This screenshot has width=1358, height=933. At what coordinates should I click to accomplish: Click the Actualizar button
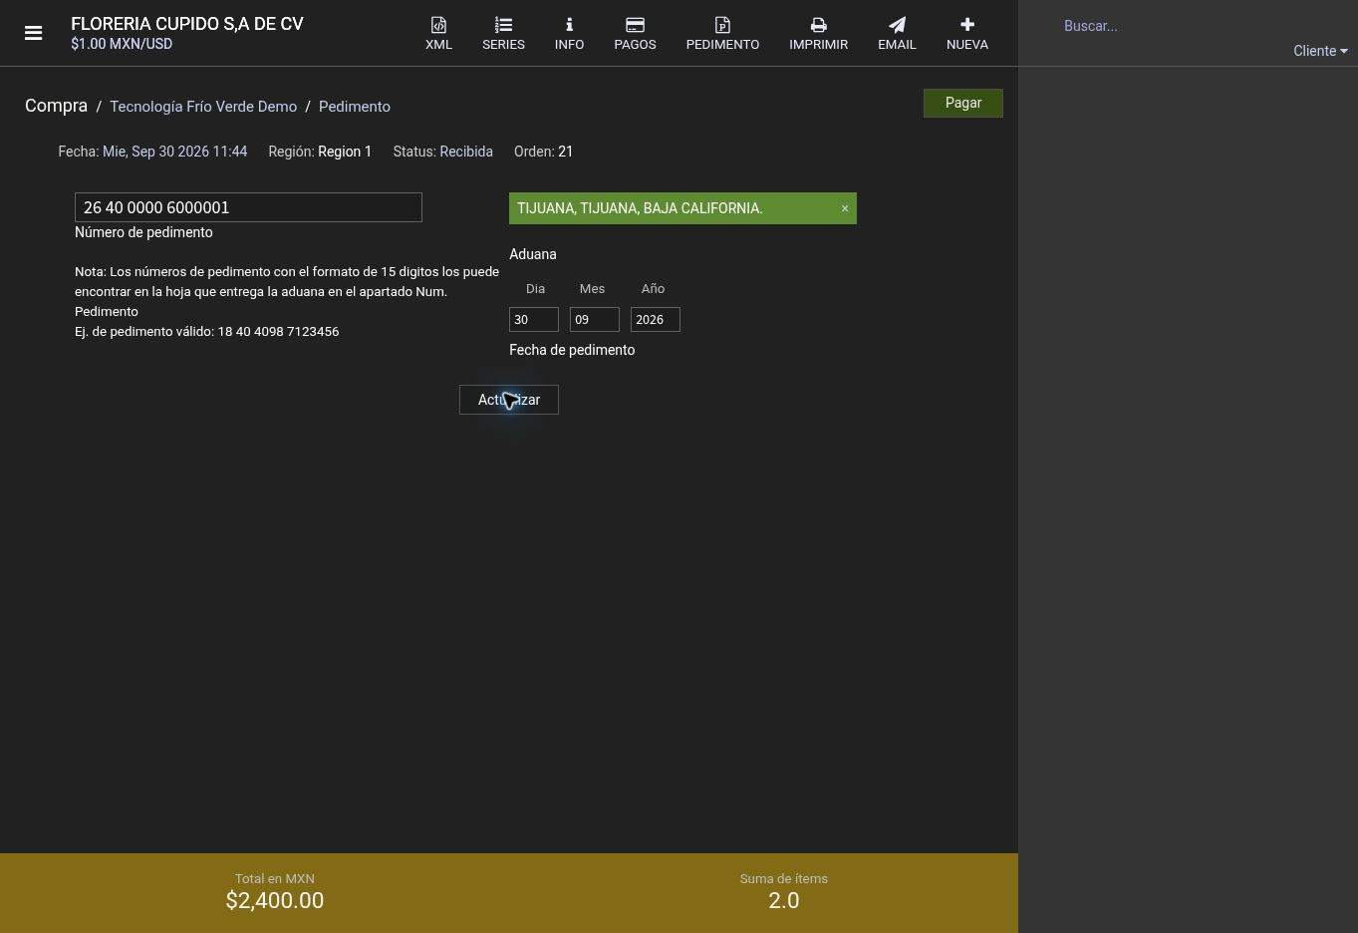click(509, 400)
